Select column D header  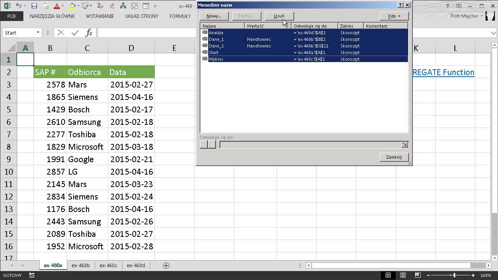(131, 48)
